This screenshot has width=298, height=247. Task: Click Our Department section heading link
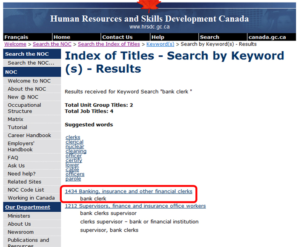(28, 207)
